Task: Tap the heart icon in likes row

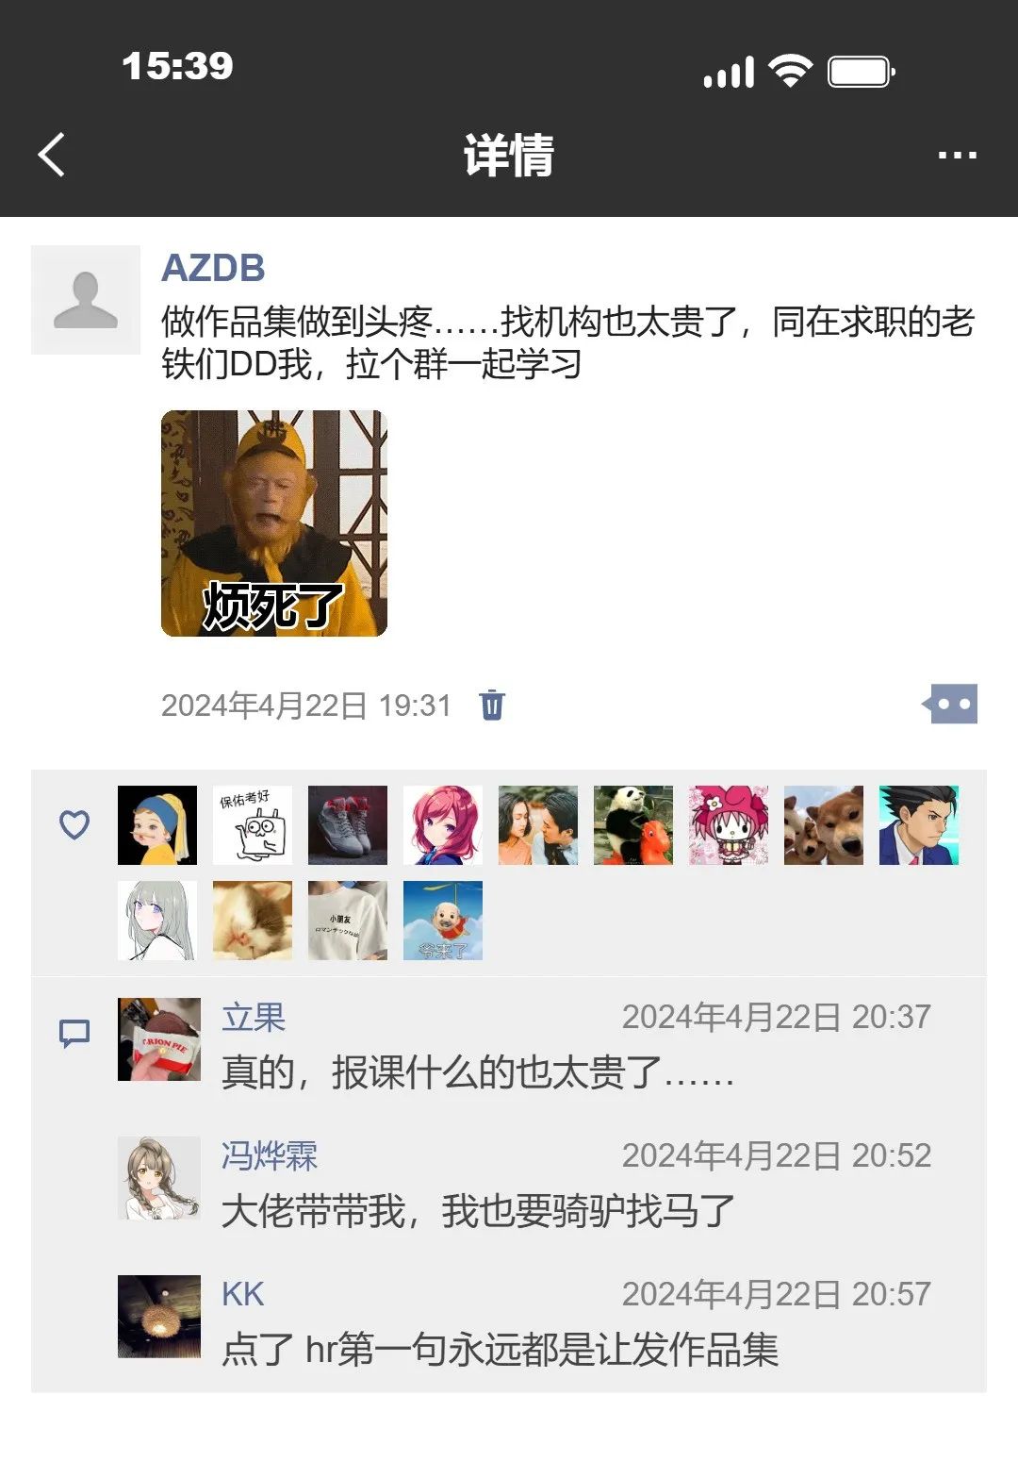Action: [x=74, y=824]
